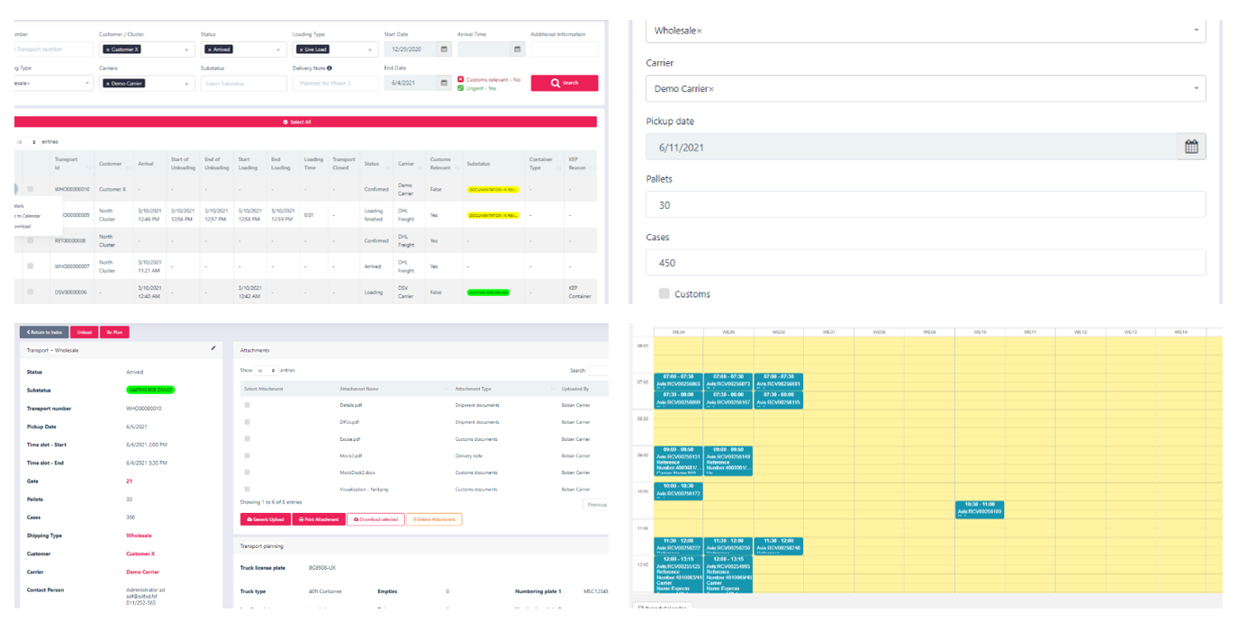Viewport: 1238px width, 621px height.
Task: Open the End Date calendar icon
Action: [x=443, y=83]
